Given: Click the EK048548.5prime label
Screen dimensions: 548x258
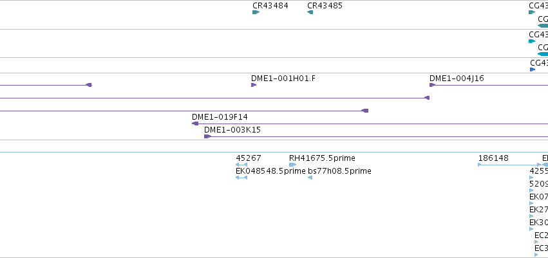Looking at the screenshot, I should click(x=270, y=171).
